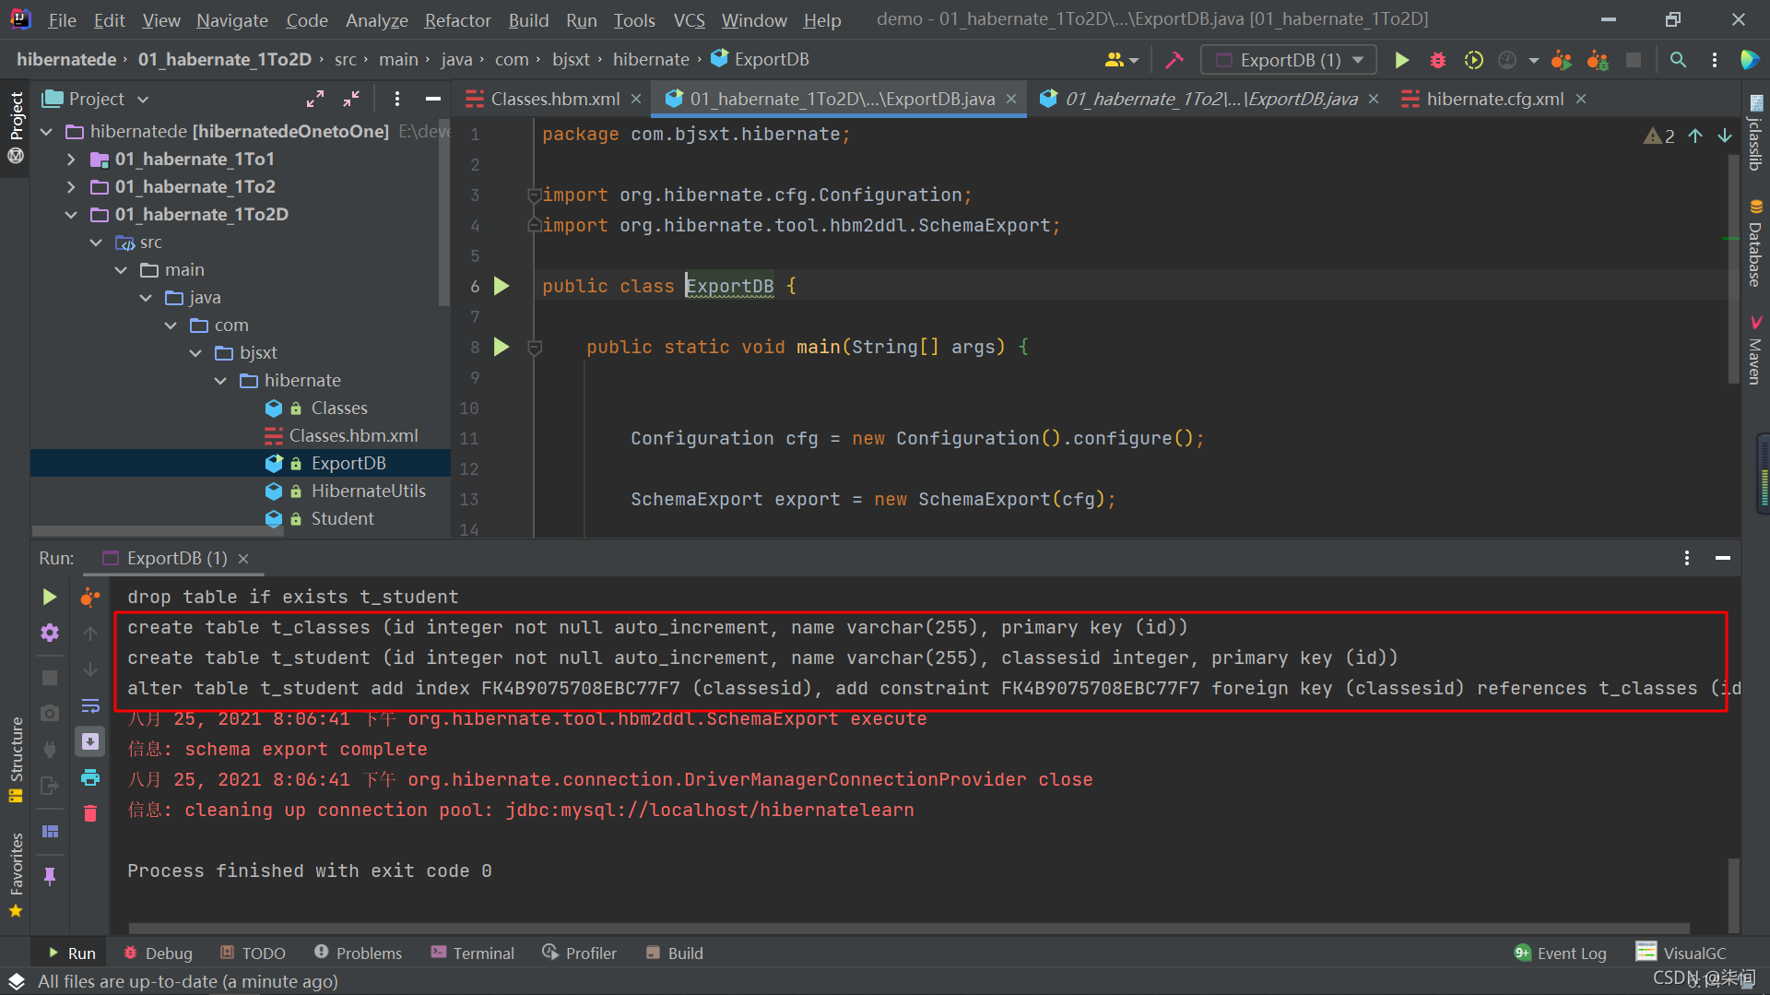Open the Favorites side tool window
The width and height of the screenshot is (1770, 995).
click(16, 874)
